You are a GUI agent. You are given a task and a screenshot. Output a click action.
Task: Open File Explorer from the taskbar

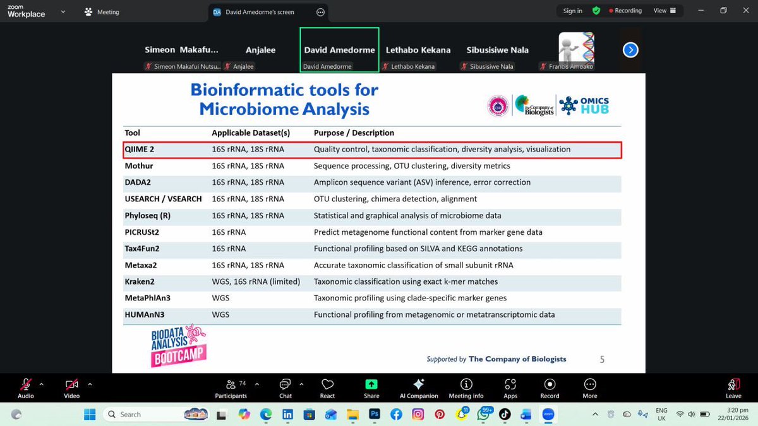352,414
